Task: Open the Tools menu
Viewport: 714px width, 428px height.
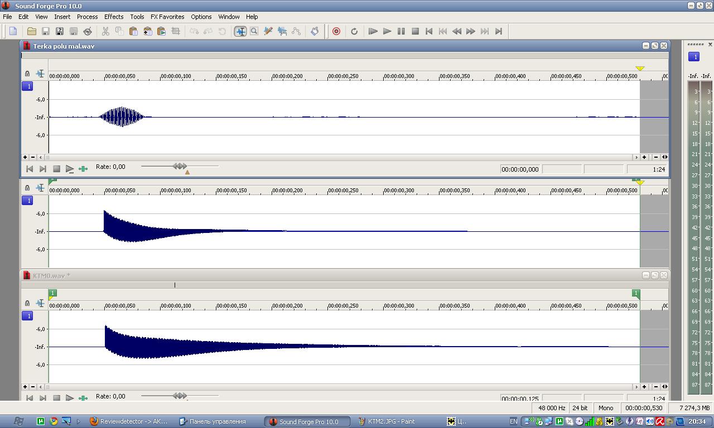Action: pyautogui.click(x=137, y=17)
